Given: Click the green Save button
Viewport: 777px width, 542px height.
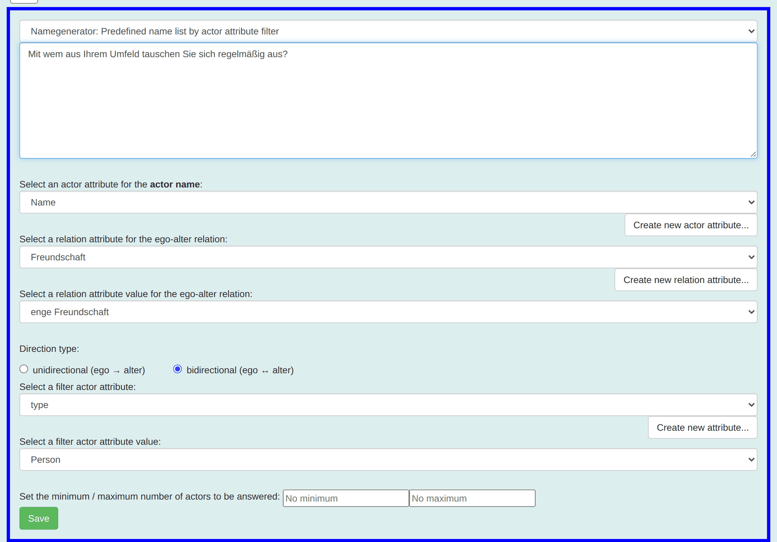Looking at the screenshot, I should point(39,518).
